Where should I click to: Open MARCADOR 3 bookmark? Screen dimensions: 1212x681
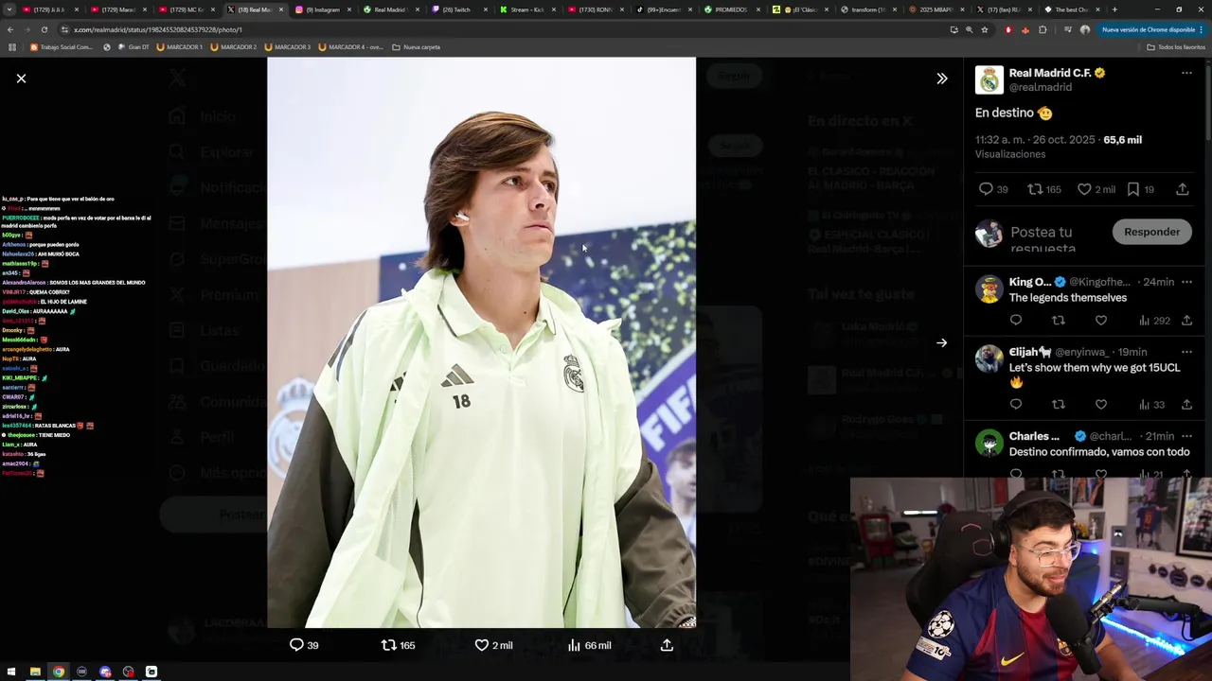[x=287, y=46]
